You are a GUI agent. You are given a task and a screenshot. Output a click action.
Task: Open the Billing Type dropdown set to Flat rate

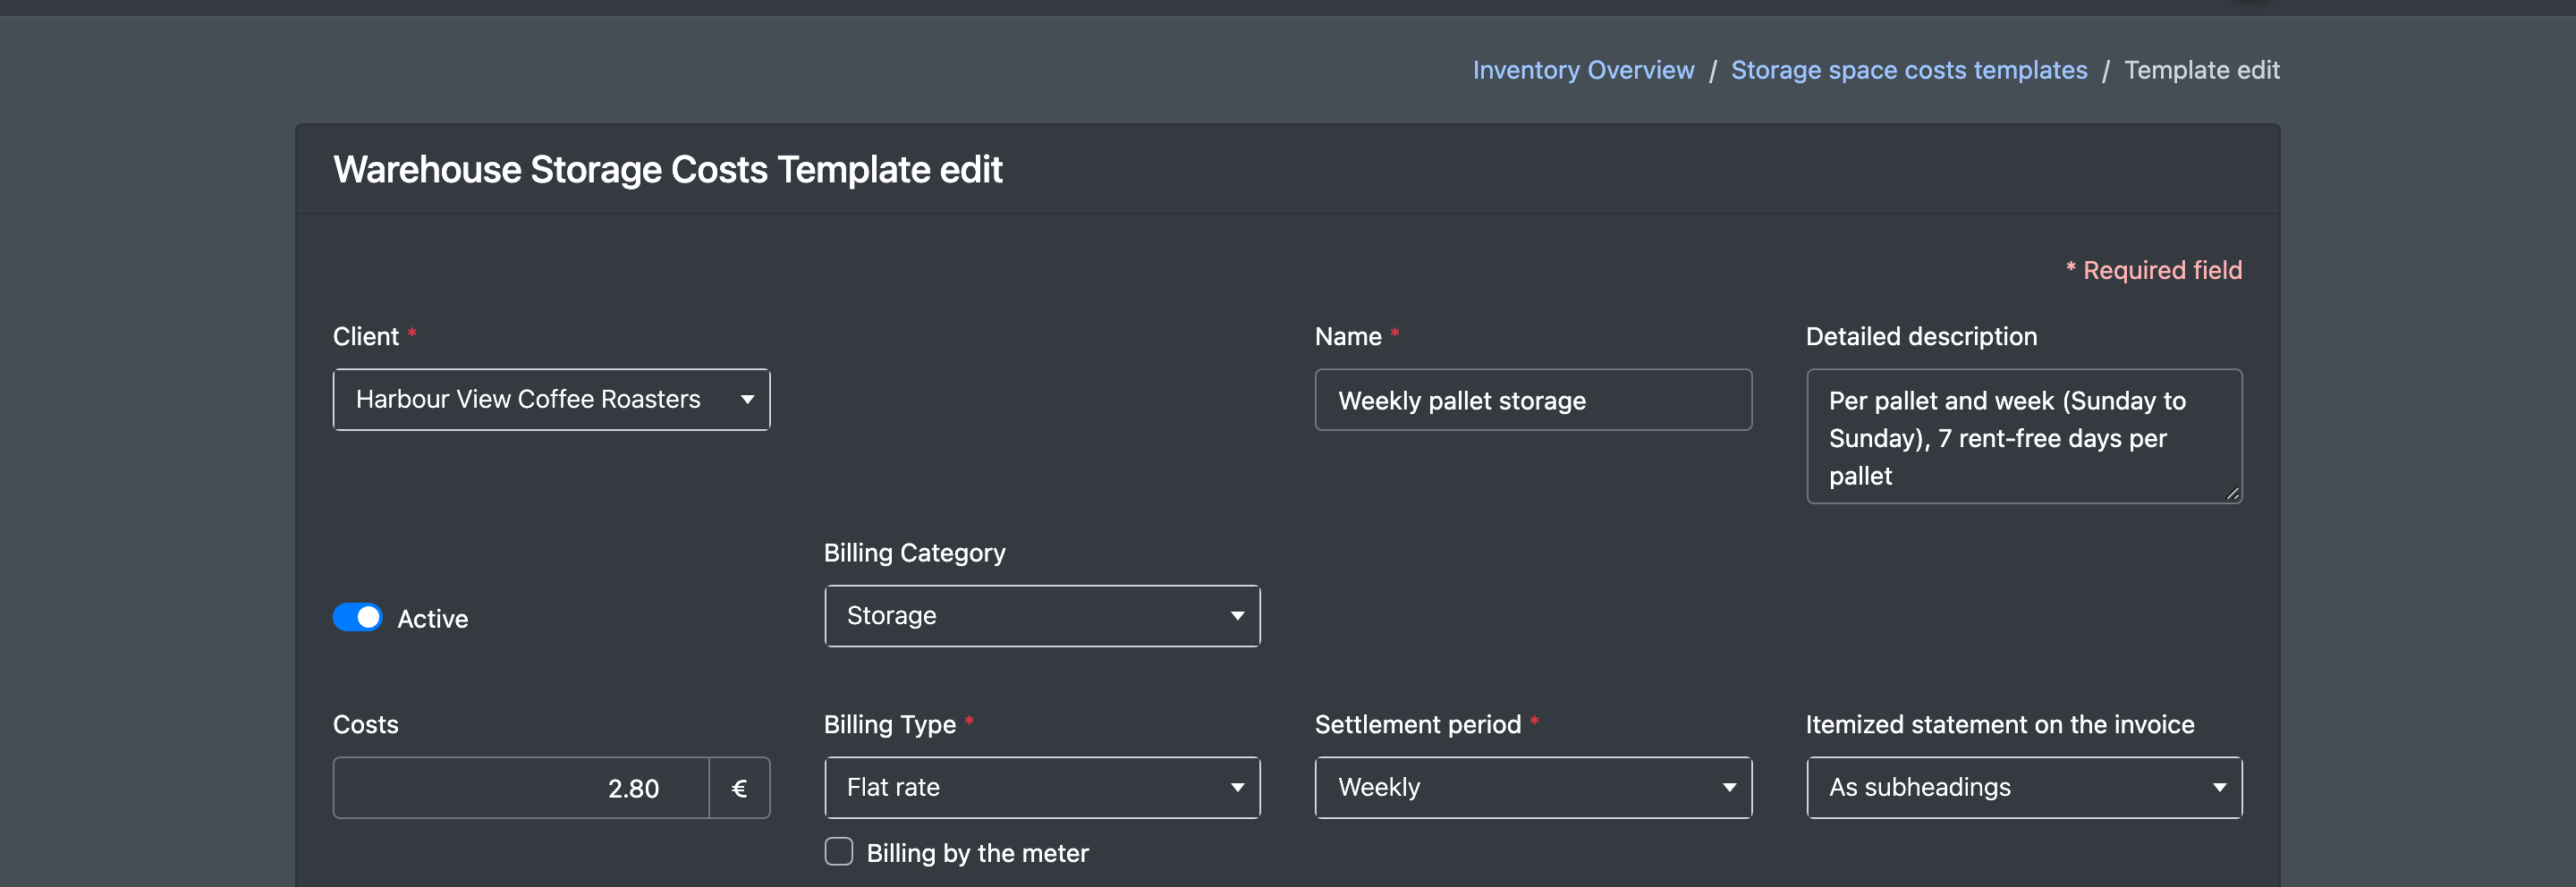(x=1041, y=787)
